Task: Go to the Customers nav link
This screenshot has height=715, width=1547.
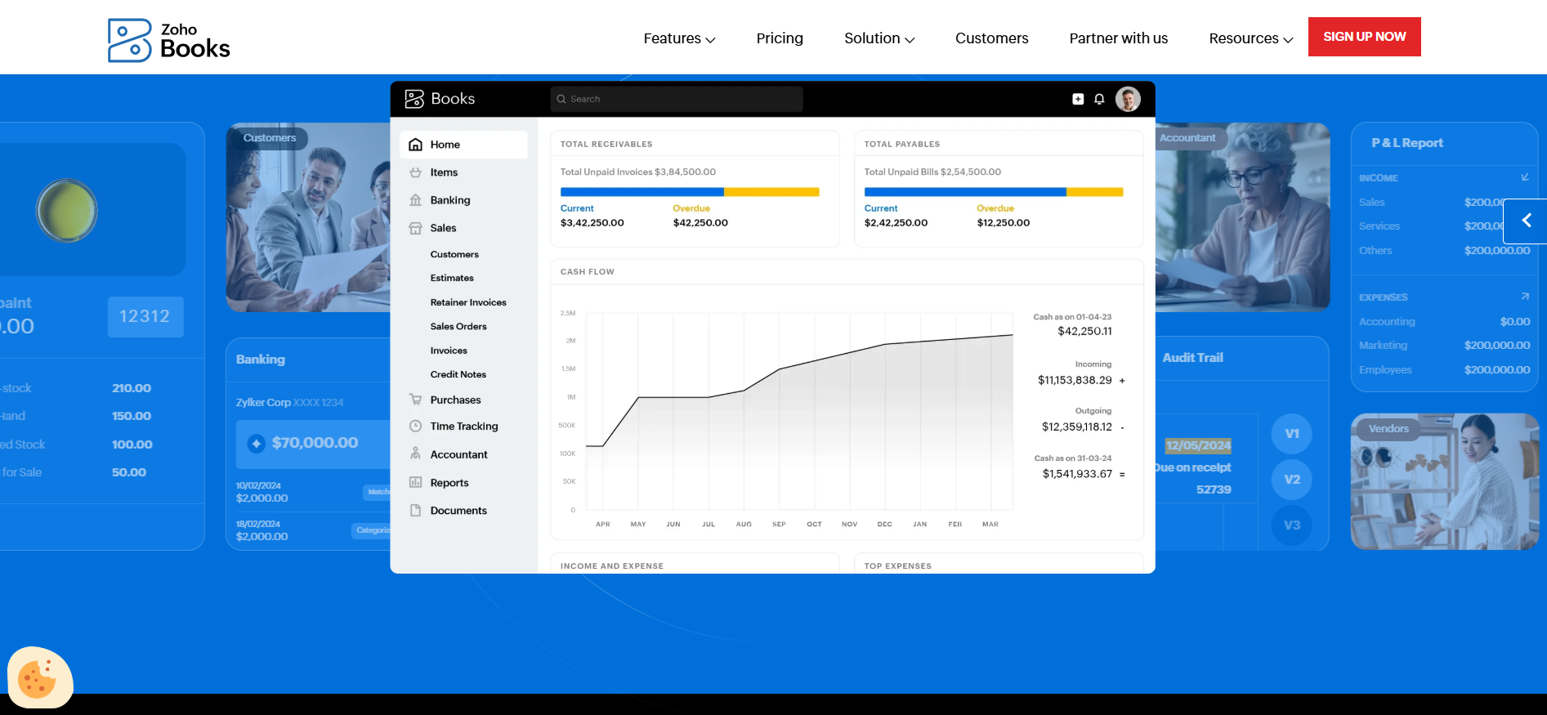Action: pyautogui.click(x=991, y=38)
